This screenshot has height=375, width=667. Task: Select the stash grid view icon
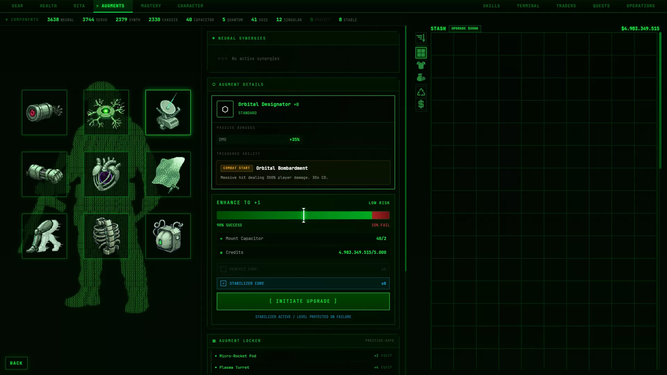421,53
